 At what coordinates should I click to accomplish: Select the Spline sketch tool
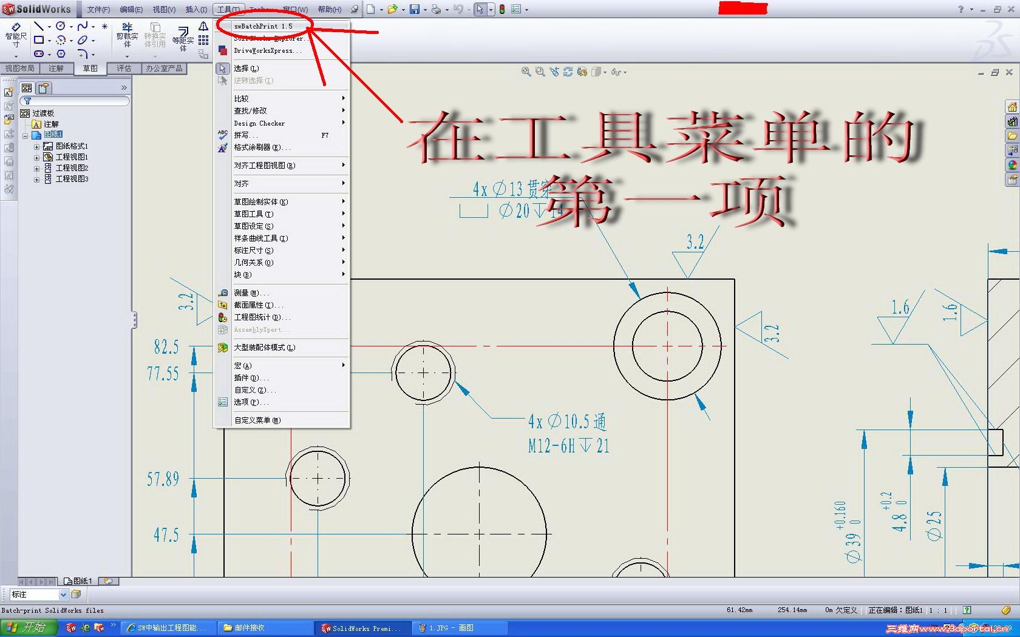tap(83, 26)
